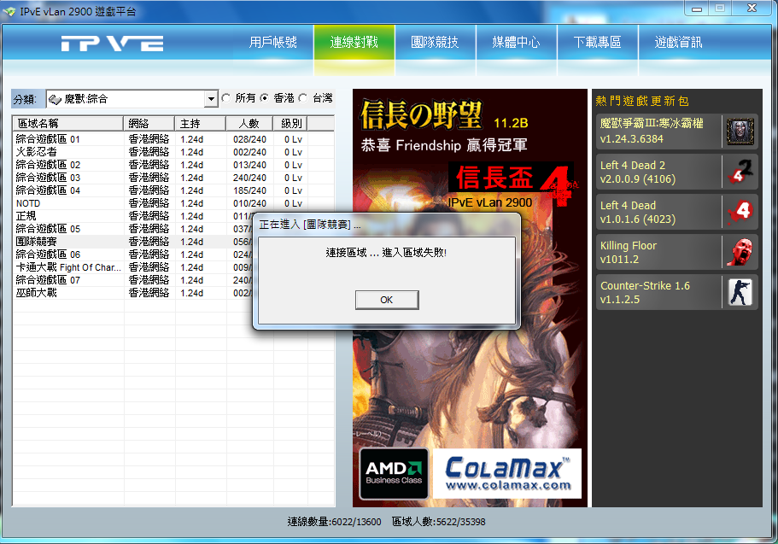Image resolution: width=778 pixels, height=544 pixels.
Task: Select the 團隊競賽 row
Action: coord(133,242)
